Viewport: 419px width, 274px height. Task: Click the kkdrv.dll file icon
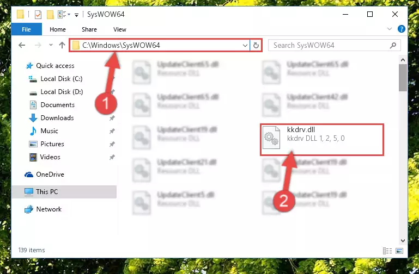[271, 137]
